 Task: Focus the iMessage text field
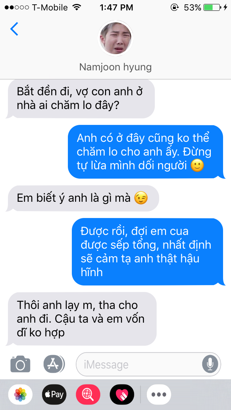click(x=148, y=364)
